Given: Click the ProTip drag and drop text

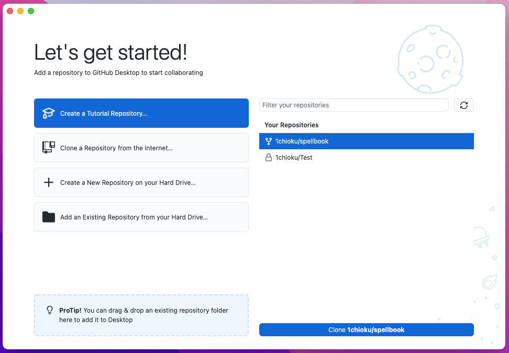Looking at the screenshot, I should click(x=143, y=315).
